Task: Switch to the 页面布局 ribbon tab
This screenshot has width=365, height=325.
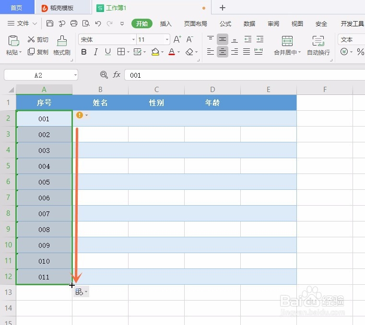Action: 196,24
